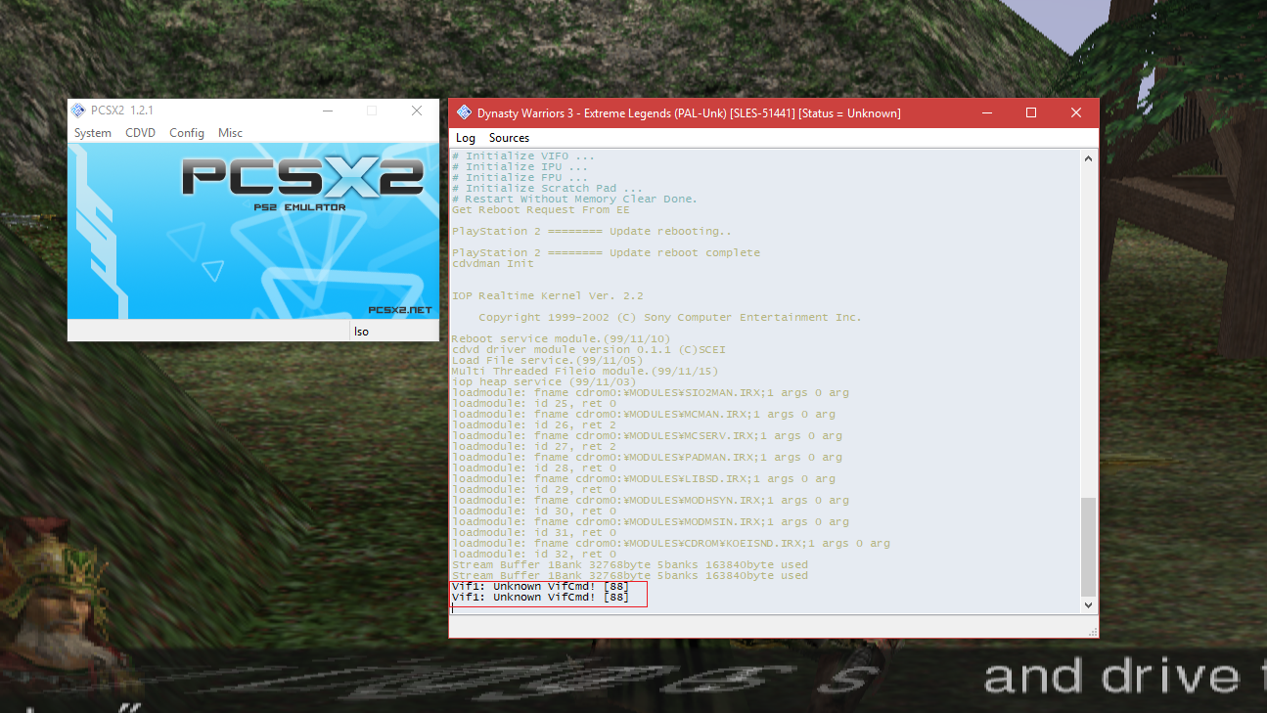
Task: Open the Log menu in console window
Action: [466, 138]
